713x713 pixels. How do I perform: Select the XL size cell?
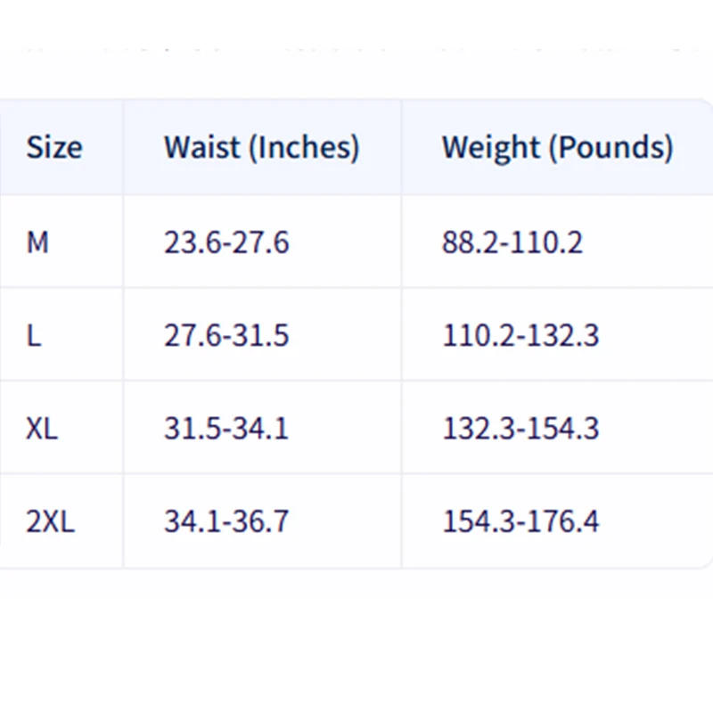click(x=42, y=429)
